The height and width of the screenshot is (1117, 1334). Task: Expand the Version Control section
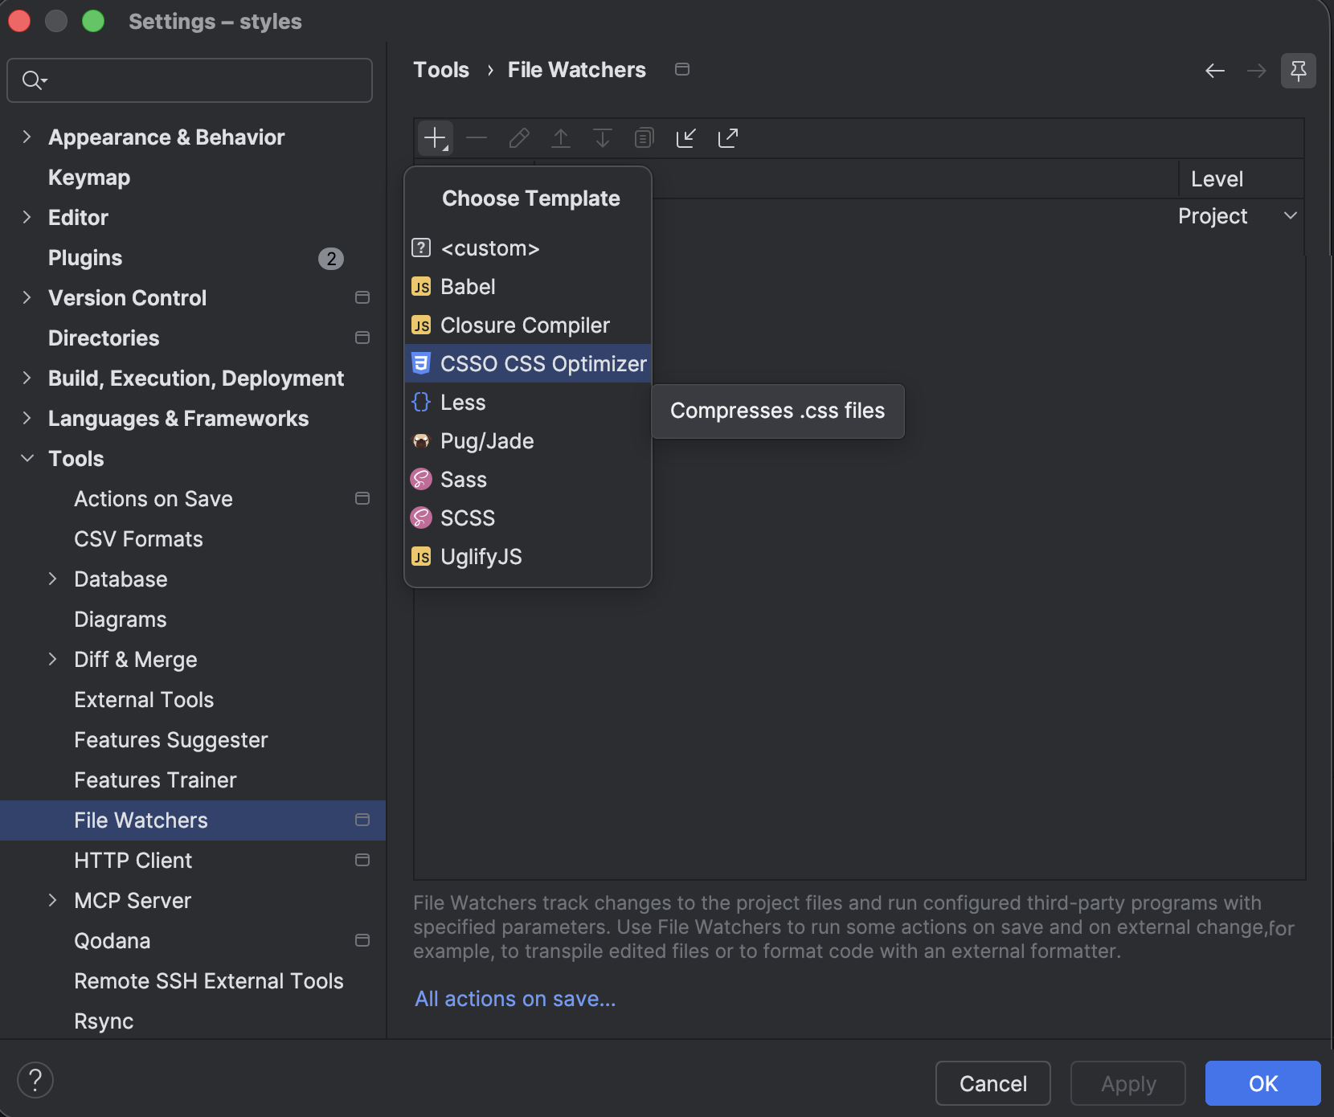pyautogui.click(x=27, y=297)
